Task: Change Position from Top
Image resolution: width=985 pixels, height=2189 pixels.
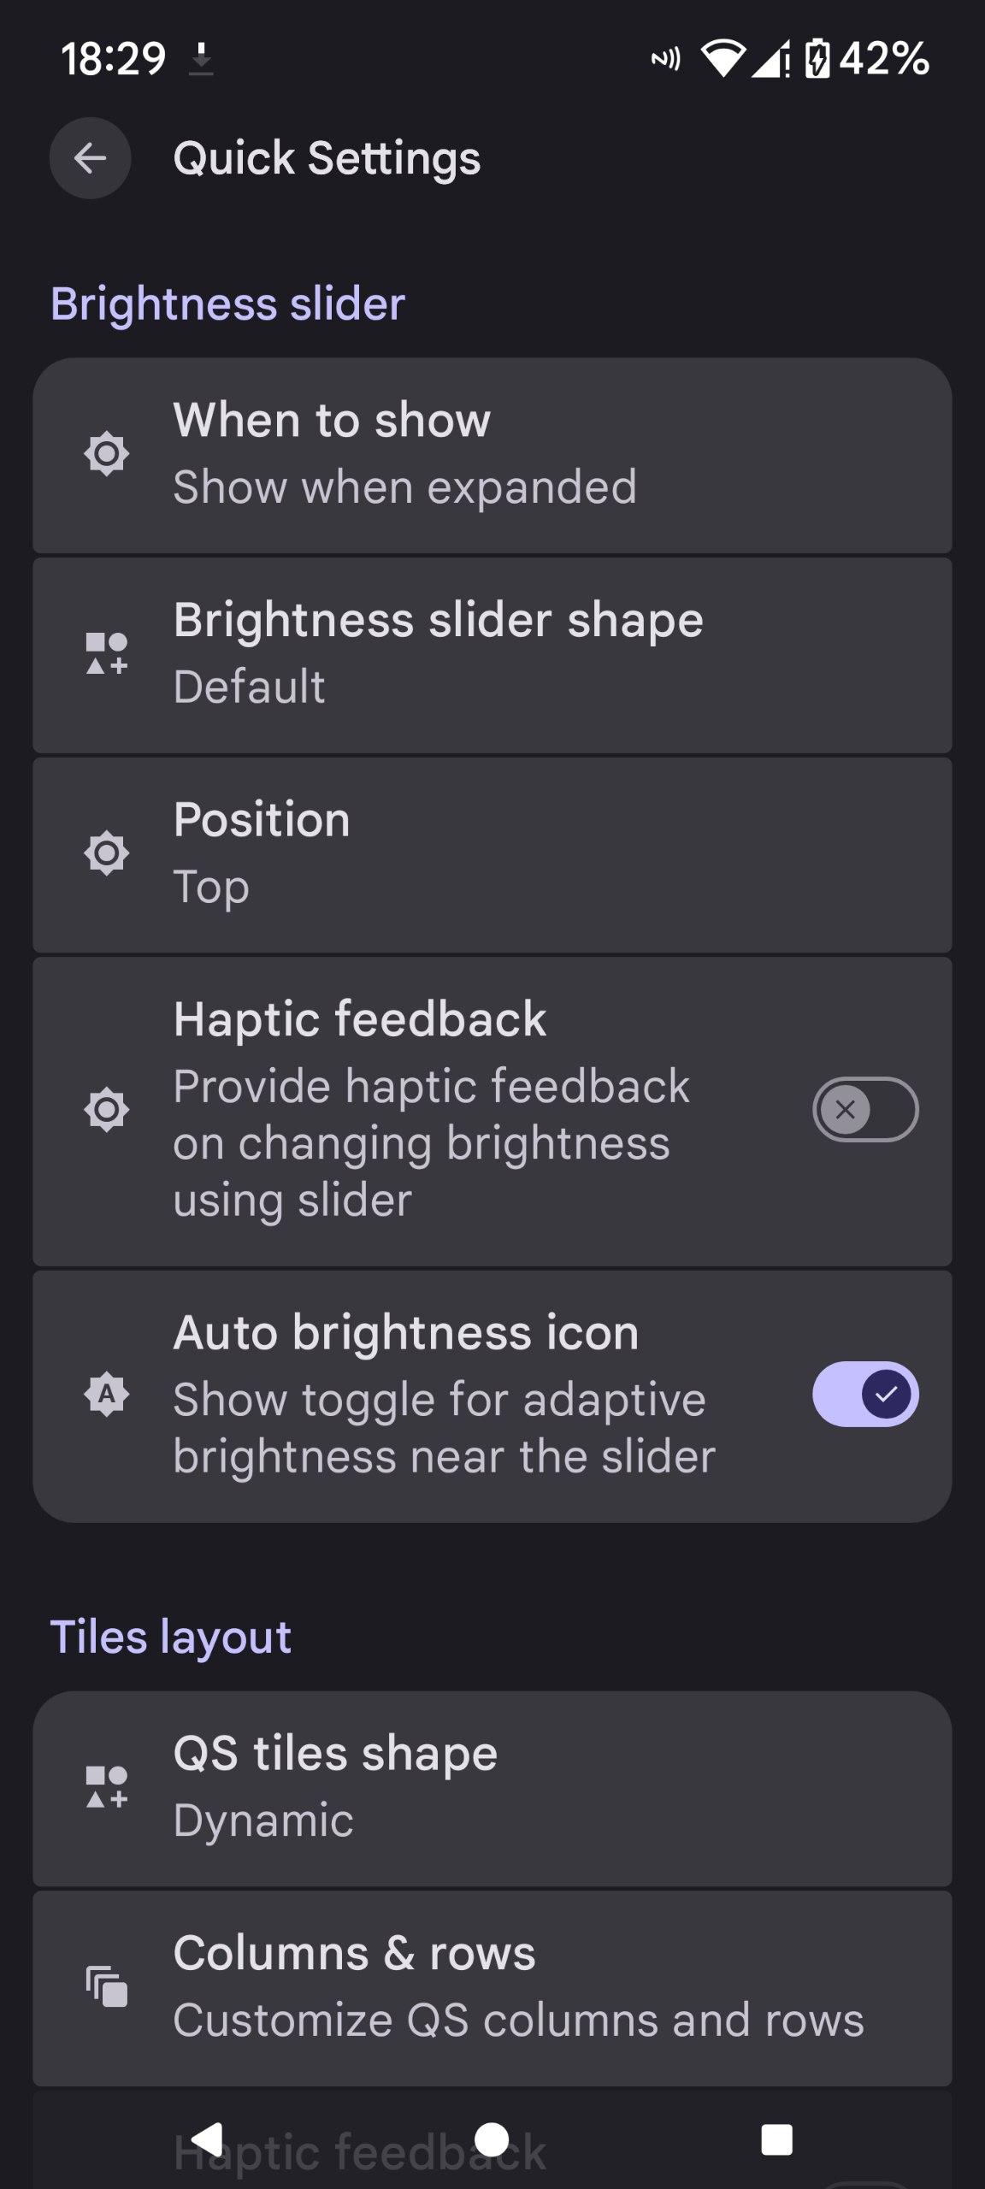Action: [x=492, y=853]
